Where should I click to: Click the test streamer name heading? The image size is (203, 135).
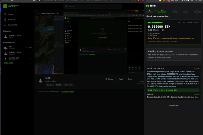click(48, 78)
